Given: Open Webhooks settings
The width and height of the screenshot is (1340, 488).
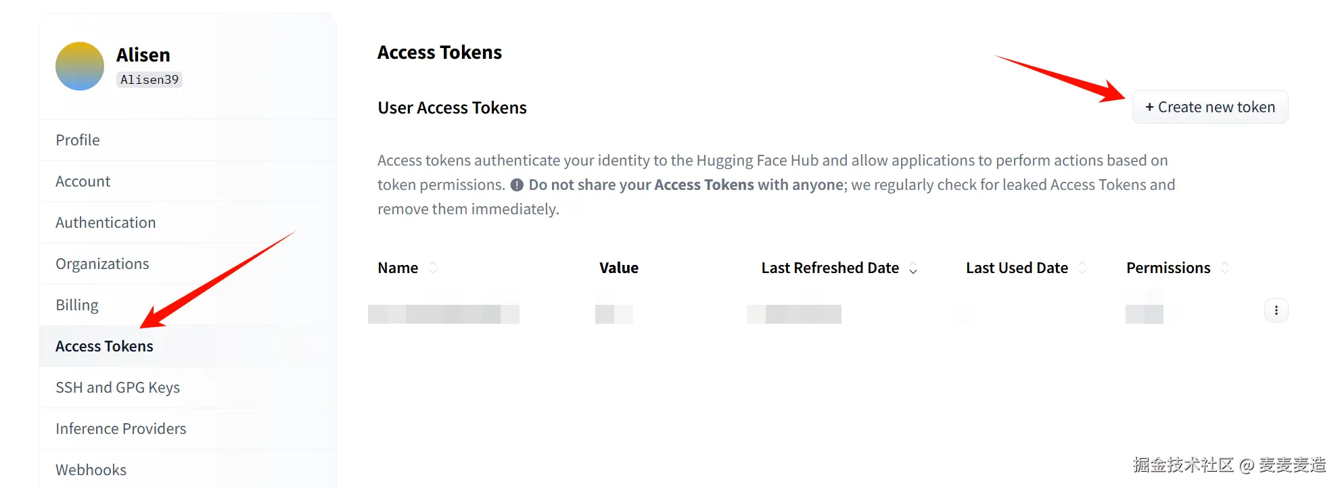Looking at the screenshot, I should click(x=91, y=470).
